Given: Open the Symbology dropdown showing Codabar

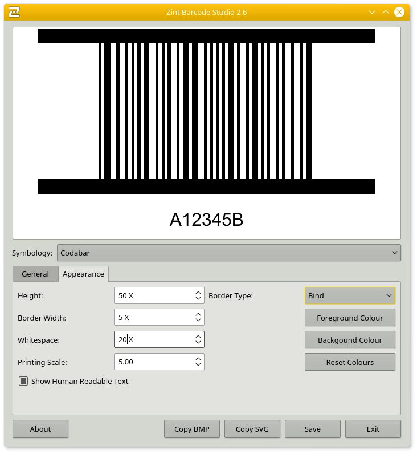Looking at the screenshot, I should point(228,253).
